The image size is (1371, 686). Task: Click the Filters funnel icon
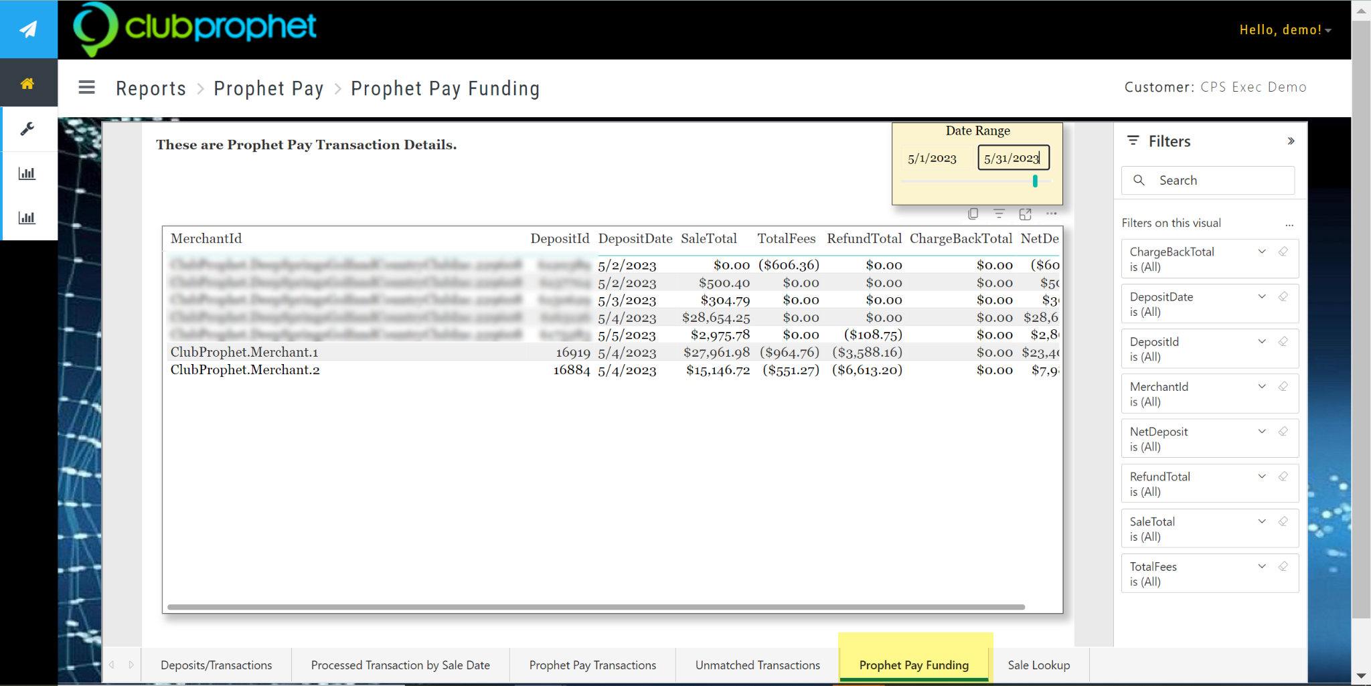[1133, 141]
